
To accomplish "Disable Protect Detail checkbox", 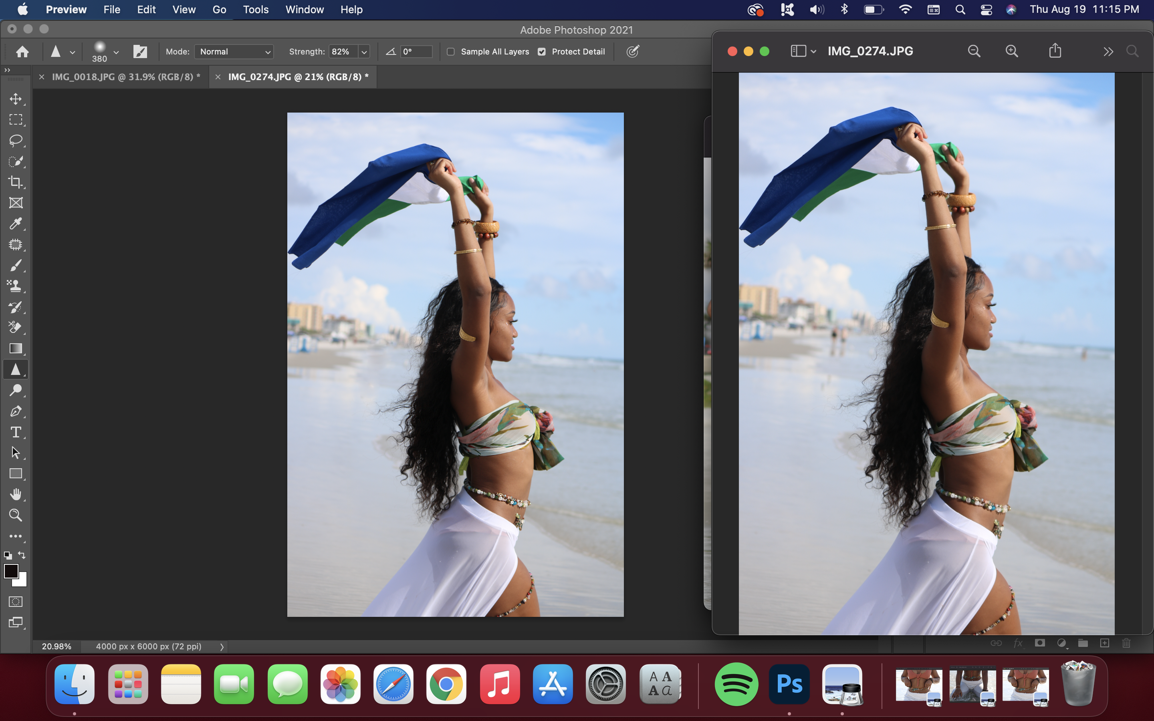I will click(x=542, y=52).
